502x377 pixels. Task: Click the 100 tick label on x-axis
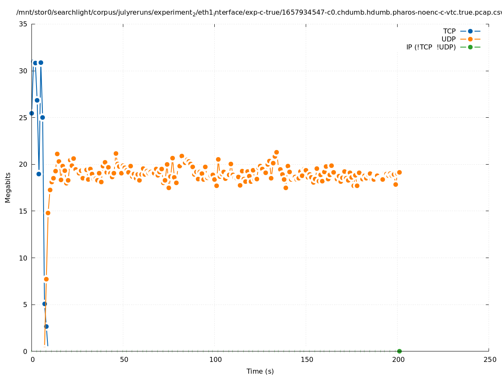tap(215, 359)
